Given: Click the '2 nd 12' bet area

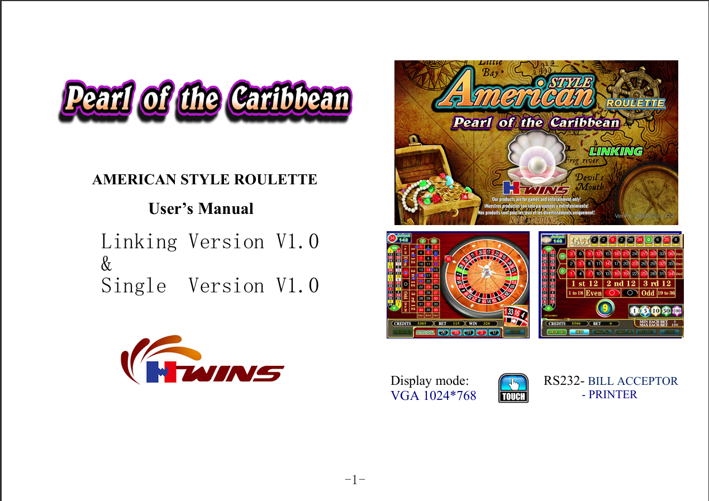Looking at the screenshot, I should tap(621, 284).
